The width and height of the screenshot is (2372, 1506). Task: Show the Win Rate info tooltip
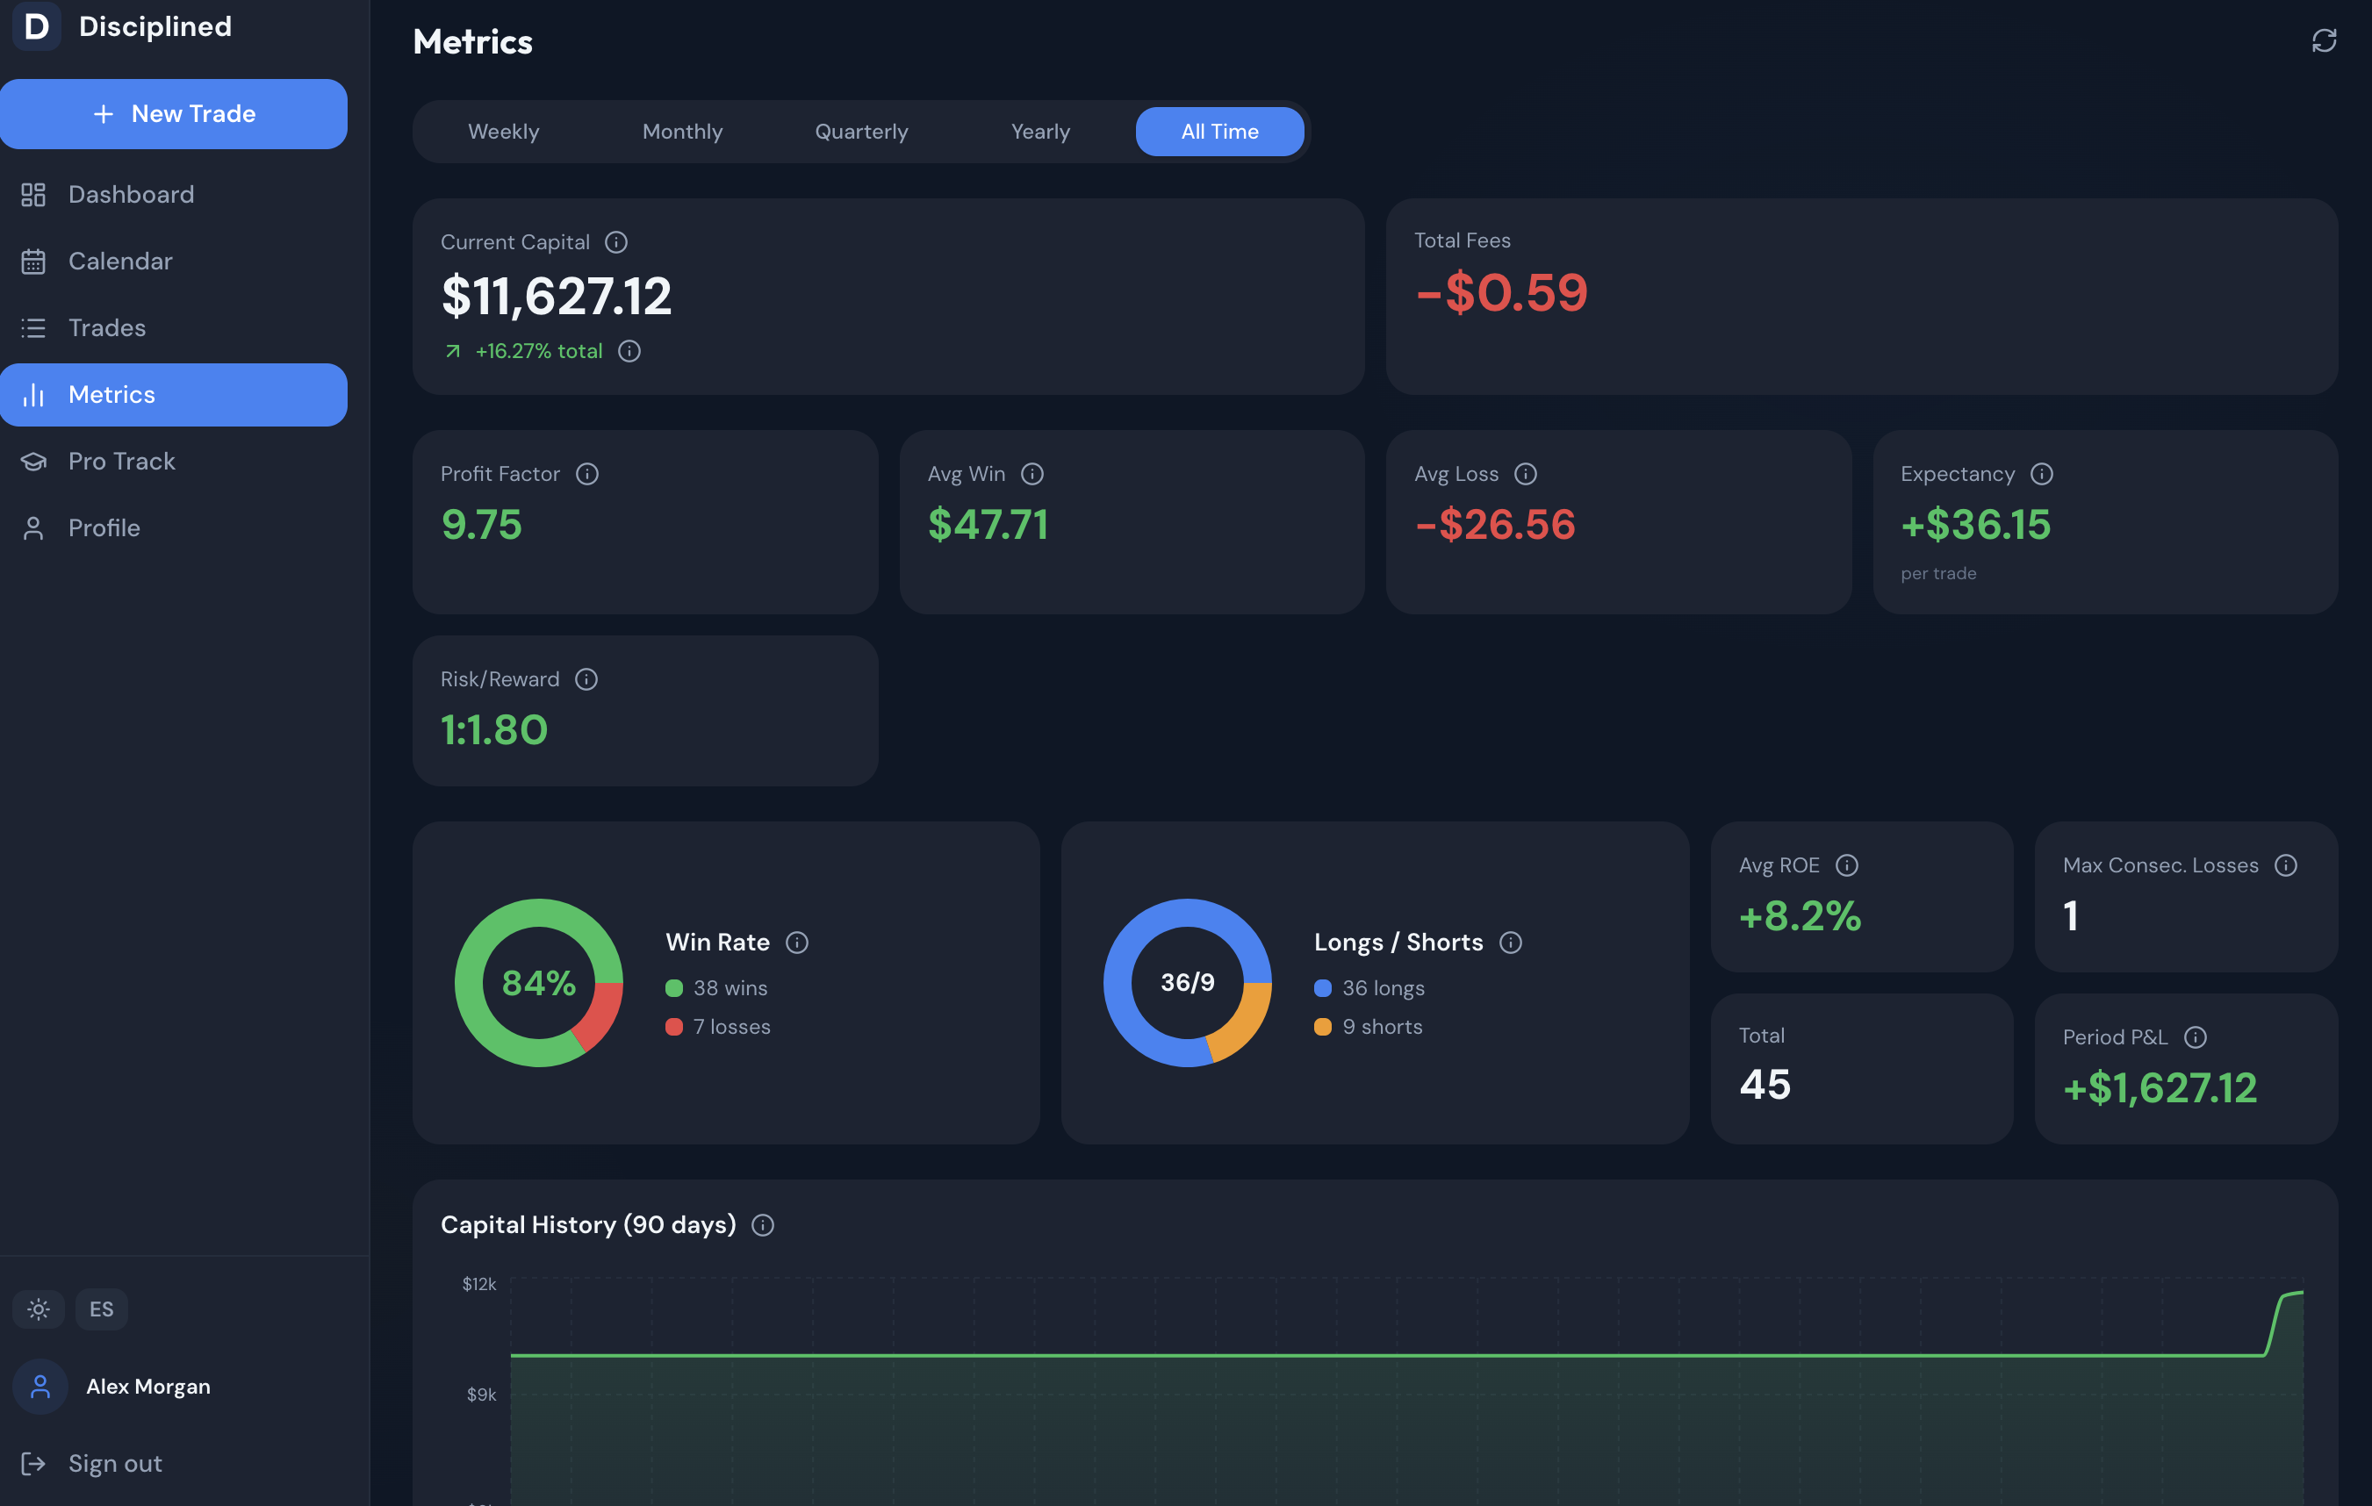[796, 942]
